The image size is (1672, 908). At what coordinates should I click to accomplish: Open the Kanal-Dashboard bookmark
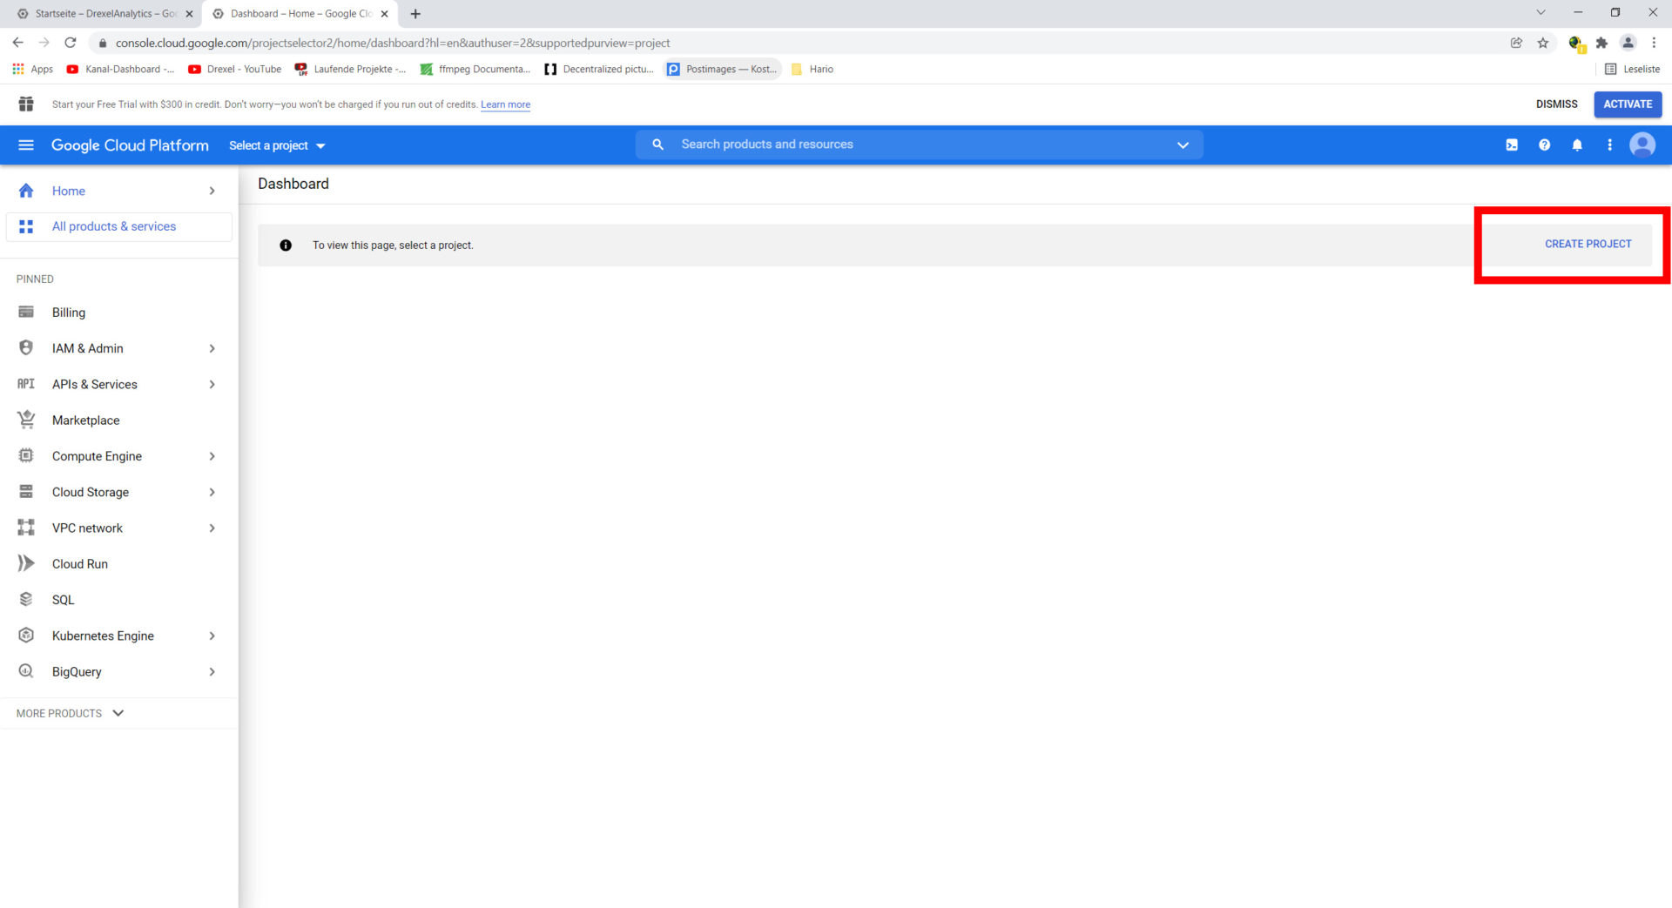click(x=120, y=69)
